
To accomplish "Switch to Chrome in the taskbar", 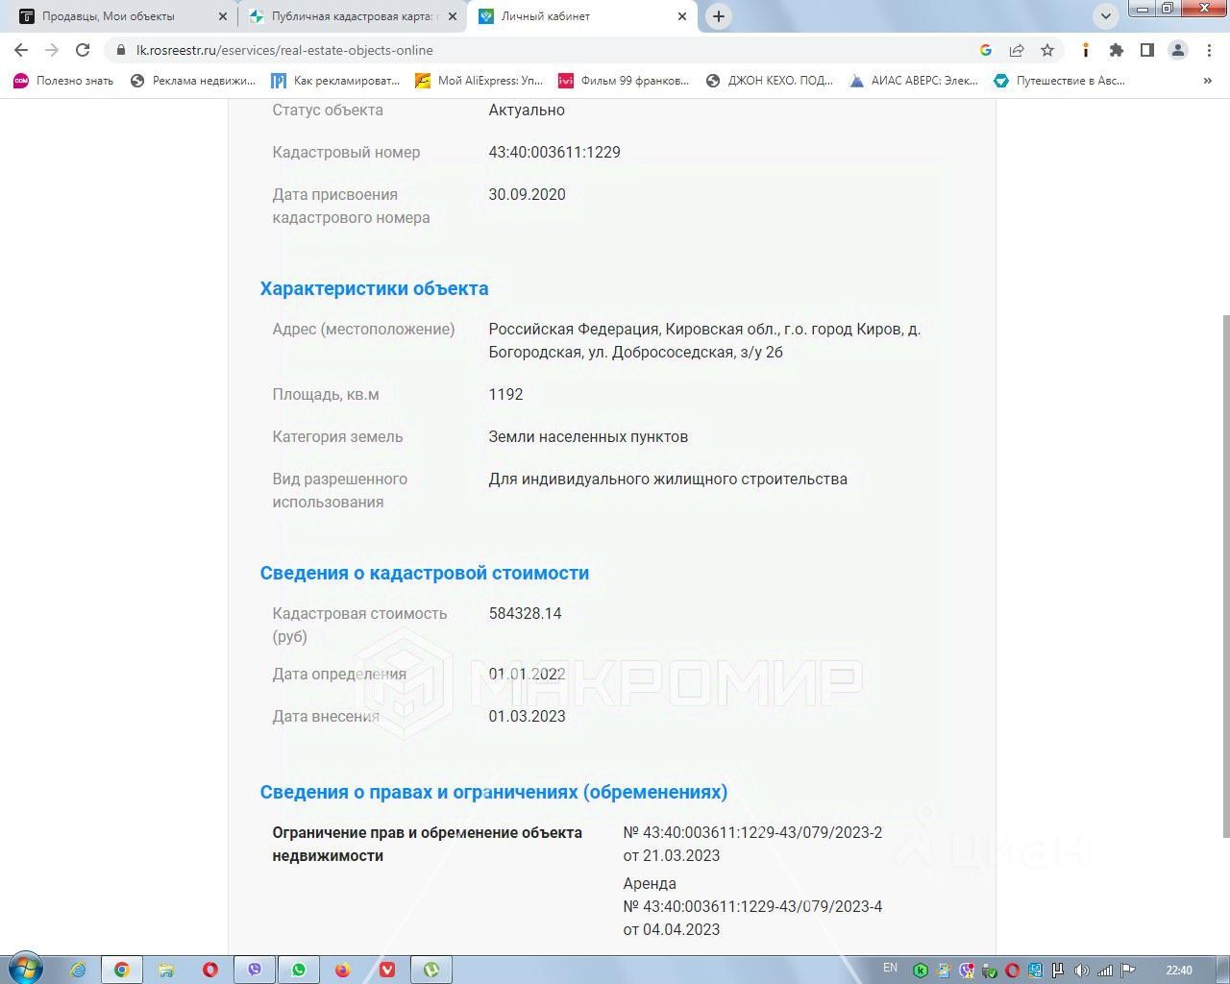I will click(x=122, y=970).
